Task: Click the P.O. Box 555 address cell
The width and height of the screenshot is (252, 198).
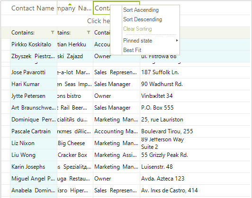Action: tap(195, 108)
